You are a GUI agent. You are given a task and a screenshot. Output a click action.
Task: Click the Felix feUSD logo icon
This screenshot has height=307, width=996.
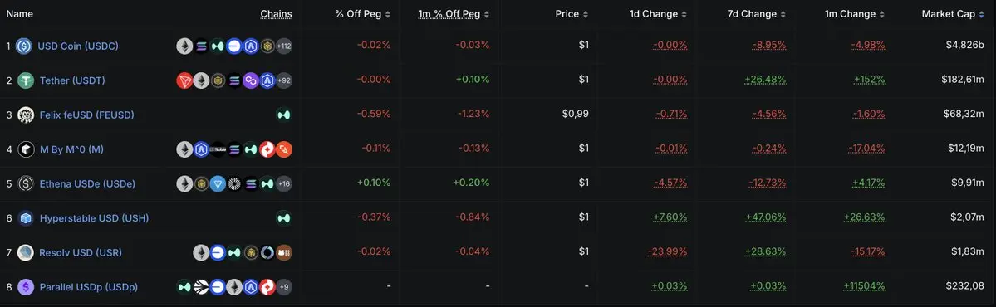pyautogui.click(x=26, y=115)
